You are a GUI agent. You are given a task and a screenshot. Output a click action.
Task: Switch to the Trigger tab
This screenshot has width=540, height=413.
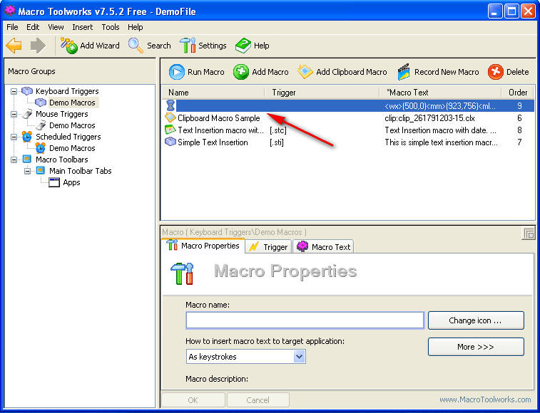pyautogui.click(x=269, y=247)
